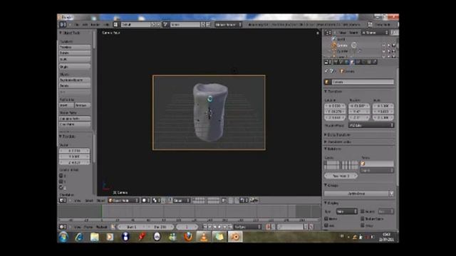Open Firefox from the taskbar
This screenshot has width=456, height=256.
188,237
